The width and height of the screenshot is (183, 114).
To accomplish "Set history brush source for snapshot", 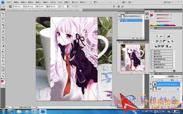I will 119,16.
